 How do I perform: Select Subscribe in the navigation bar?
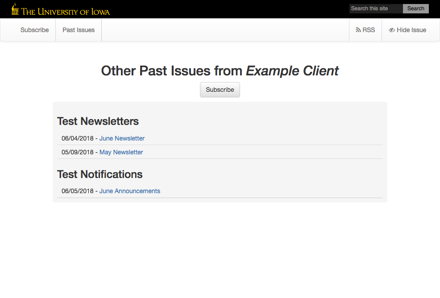click(x=34, y=30)
